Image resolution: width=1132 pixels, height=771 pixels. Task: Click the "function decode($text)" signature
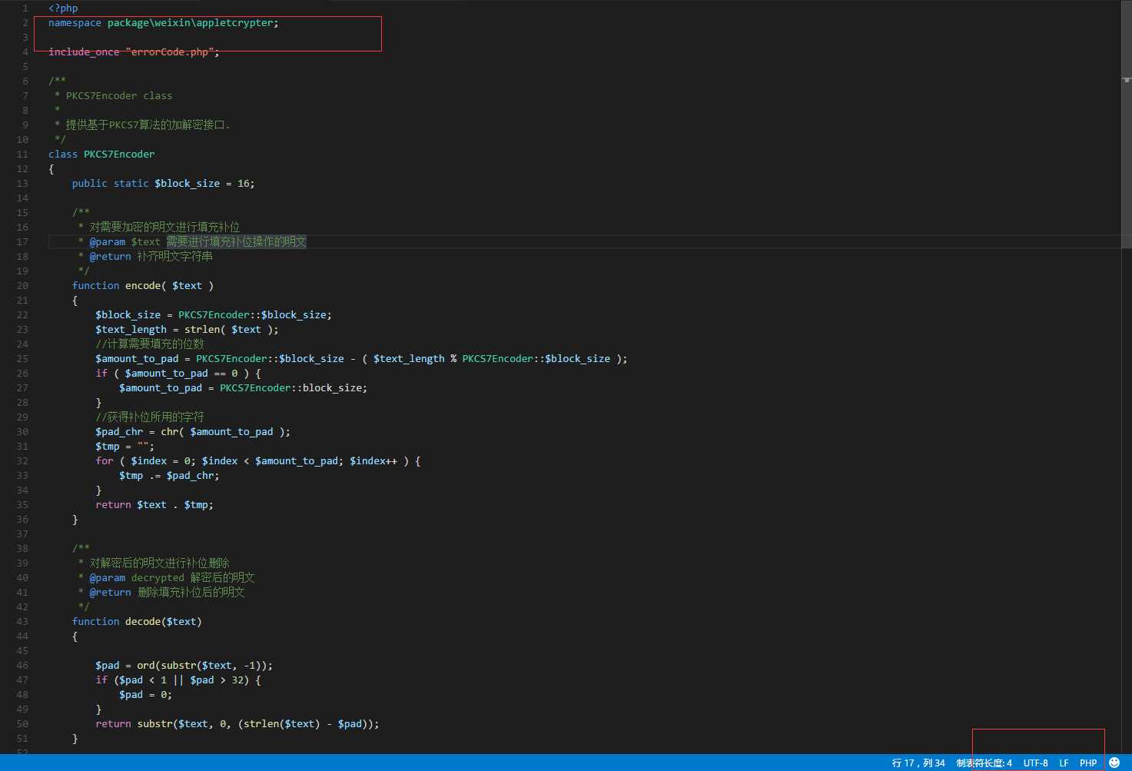point(137,622)
